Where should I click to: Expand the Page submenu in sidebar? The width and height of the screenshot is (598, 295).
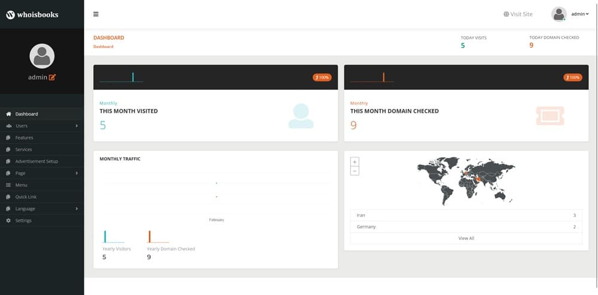(x=77, y=174)
